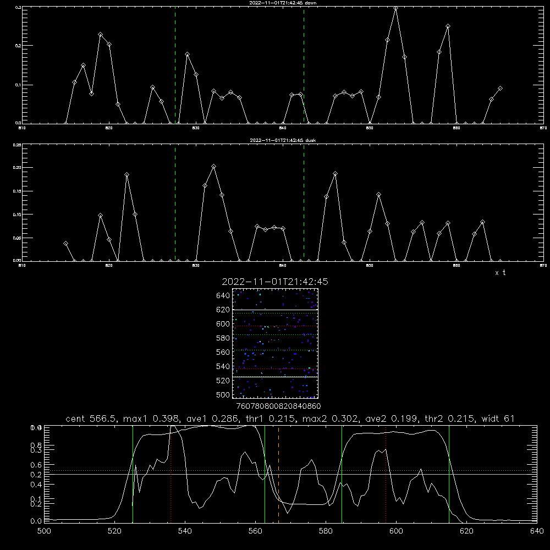Click the horizontal dotted threshold line in bottom plot
The height and width of the screenshot is (550, 550).
point(290,470)
